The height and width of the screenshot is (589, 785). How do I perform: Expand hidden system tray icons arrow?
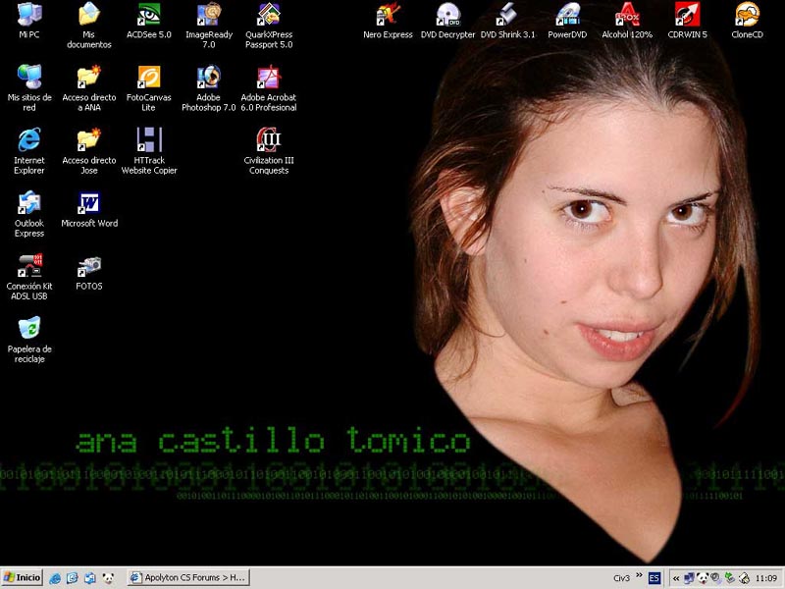pos(676,578)
